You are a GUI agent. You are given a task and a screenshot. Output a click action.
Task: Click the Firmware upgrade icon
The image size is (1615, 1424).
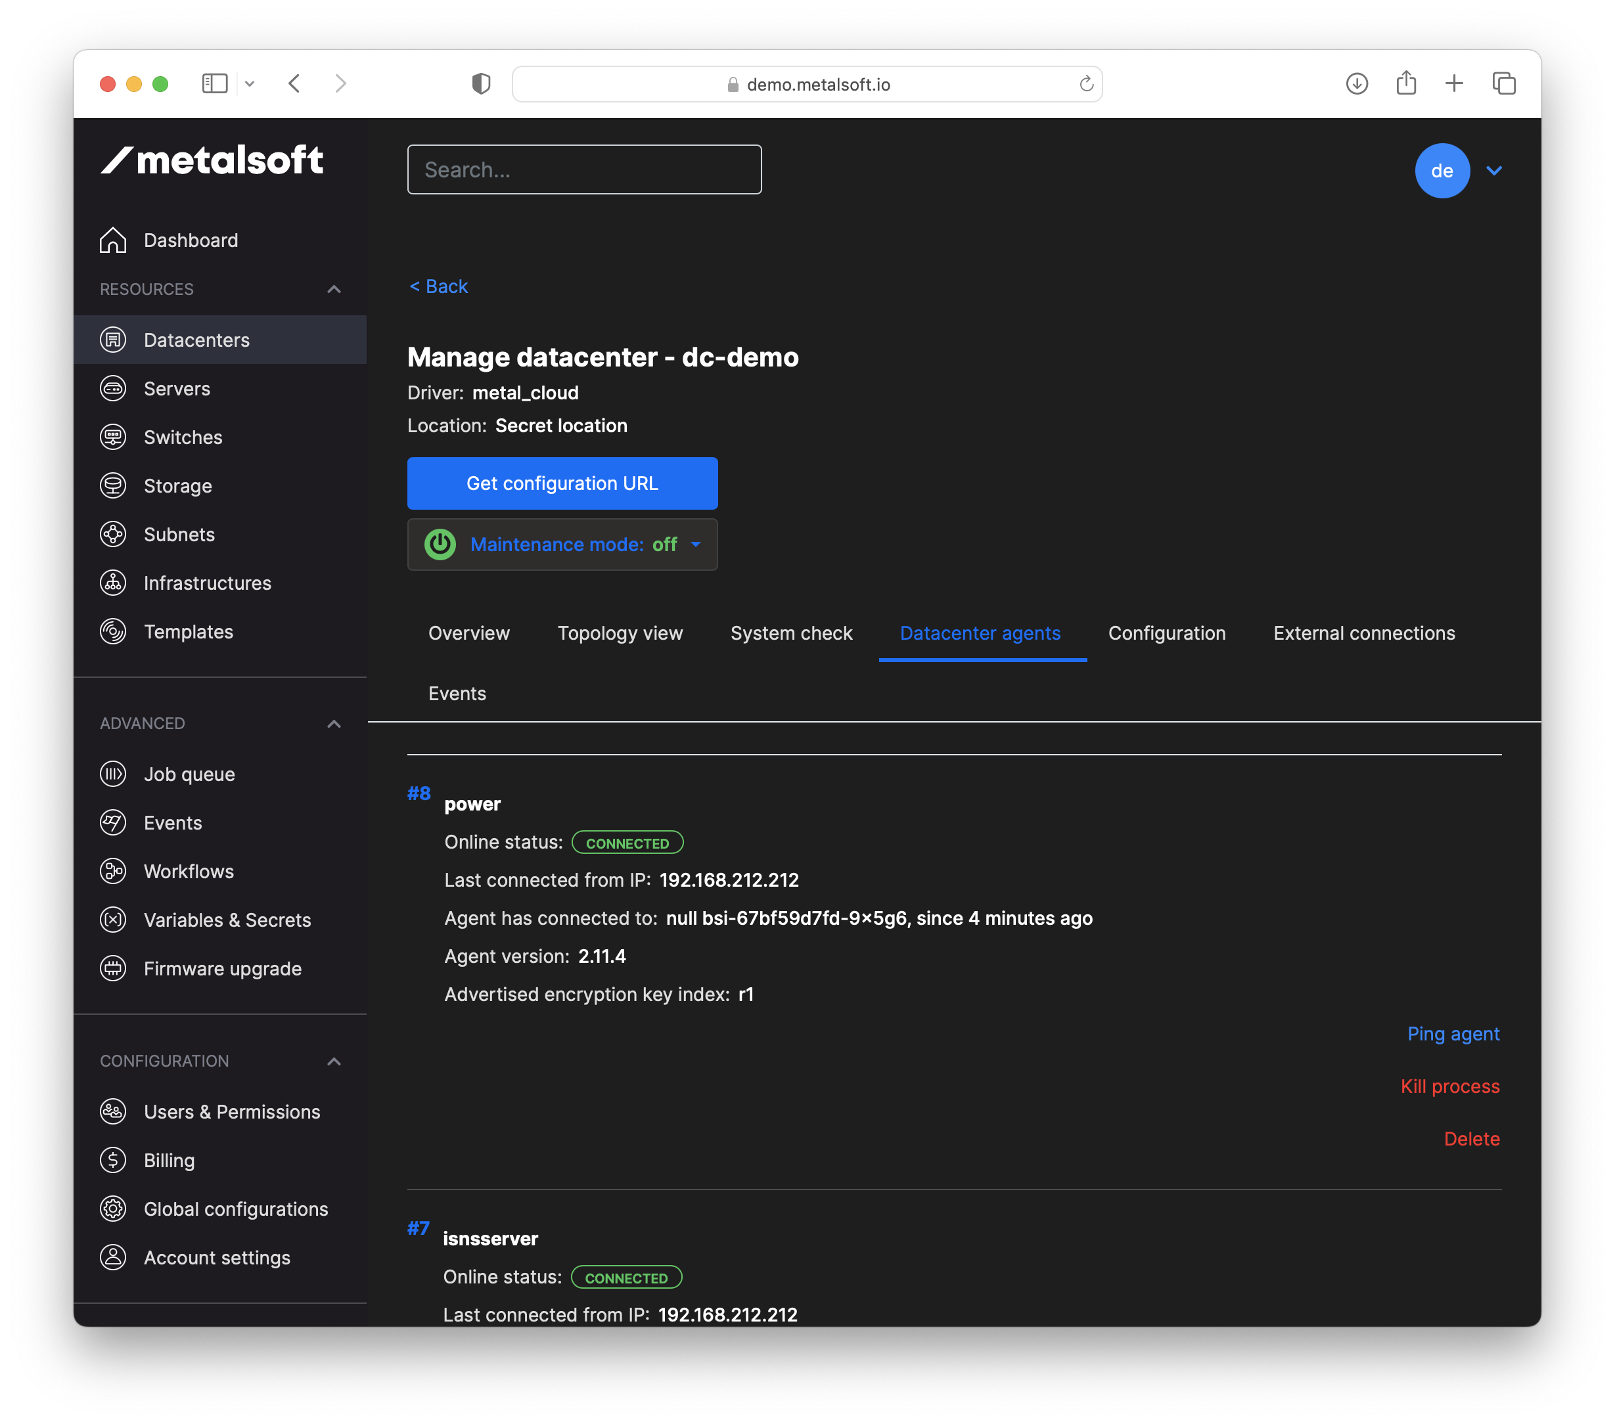pyautogui.click(x=113, y=968)
